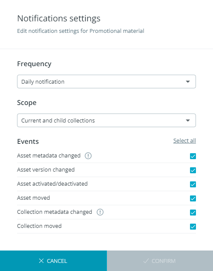The width and height of the screenshot is (213, 271).
Task: Click 'Collection metadata changed' label
Action: coord(55,212)
